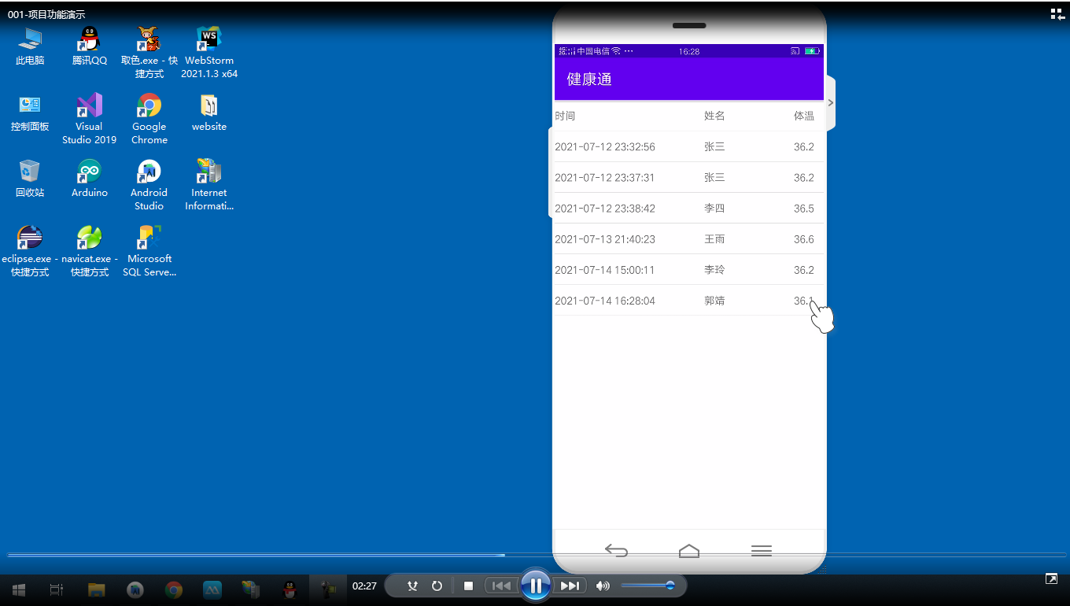Expand the phone side panel chevron
The image size is (1070, 606).
[x=830, y=102]
